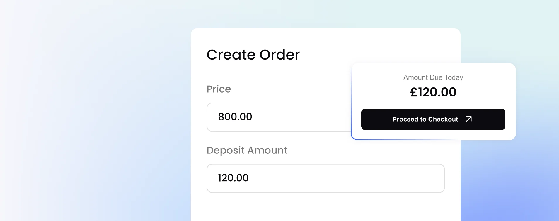Click the Deposit Amount label
Screen dimensions: 559x221
point(247,150)
